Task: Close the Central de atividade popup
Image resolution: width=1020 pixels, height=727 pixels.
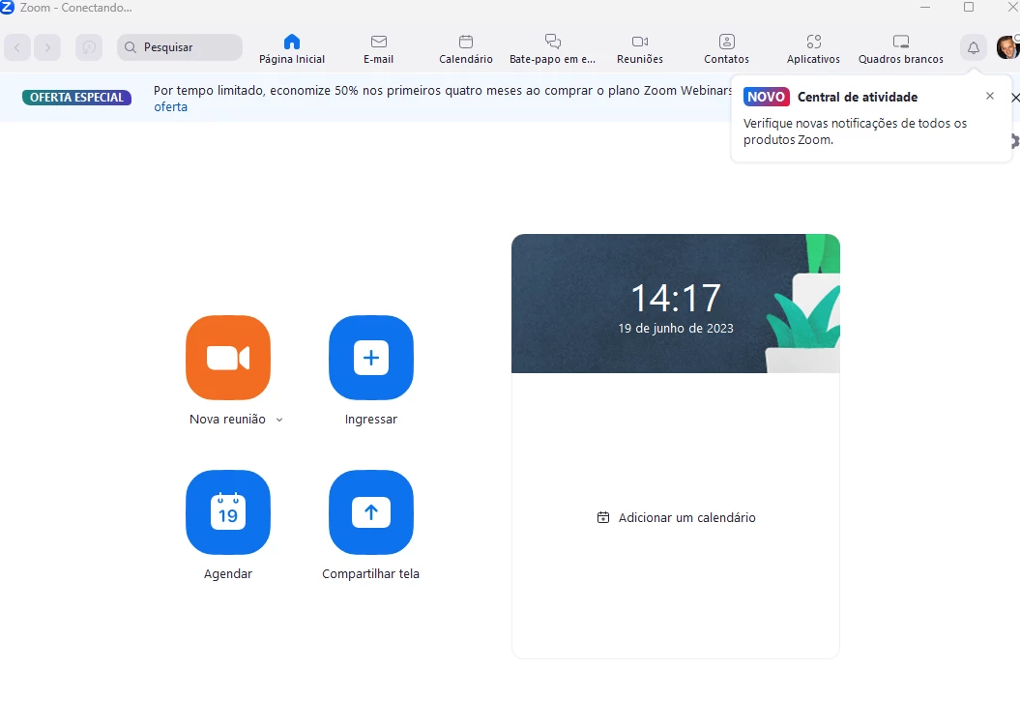Action: coord(989,96)
